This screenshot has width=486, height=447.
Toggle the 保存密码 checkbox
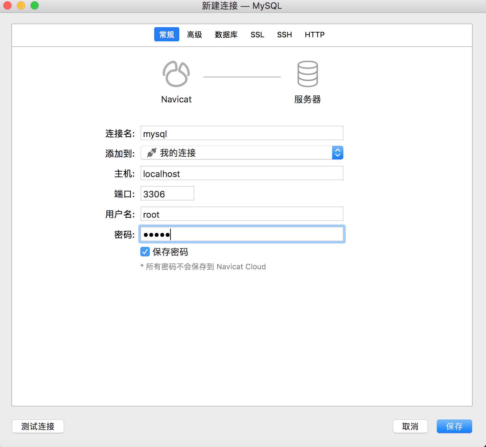pyautogui.click(x=145, y=252)
